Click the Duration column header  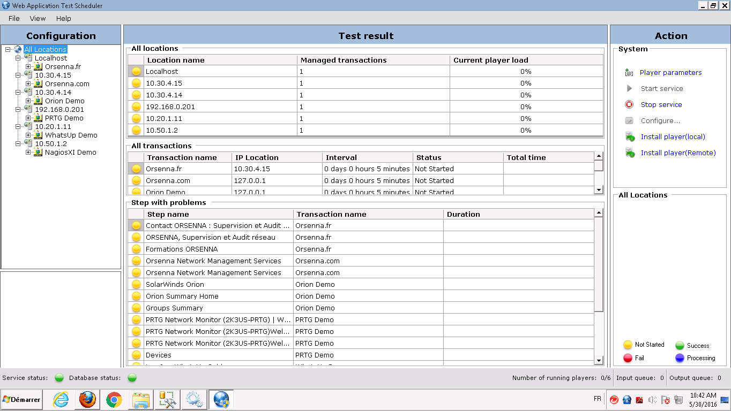tap(519, 214)
